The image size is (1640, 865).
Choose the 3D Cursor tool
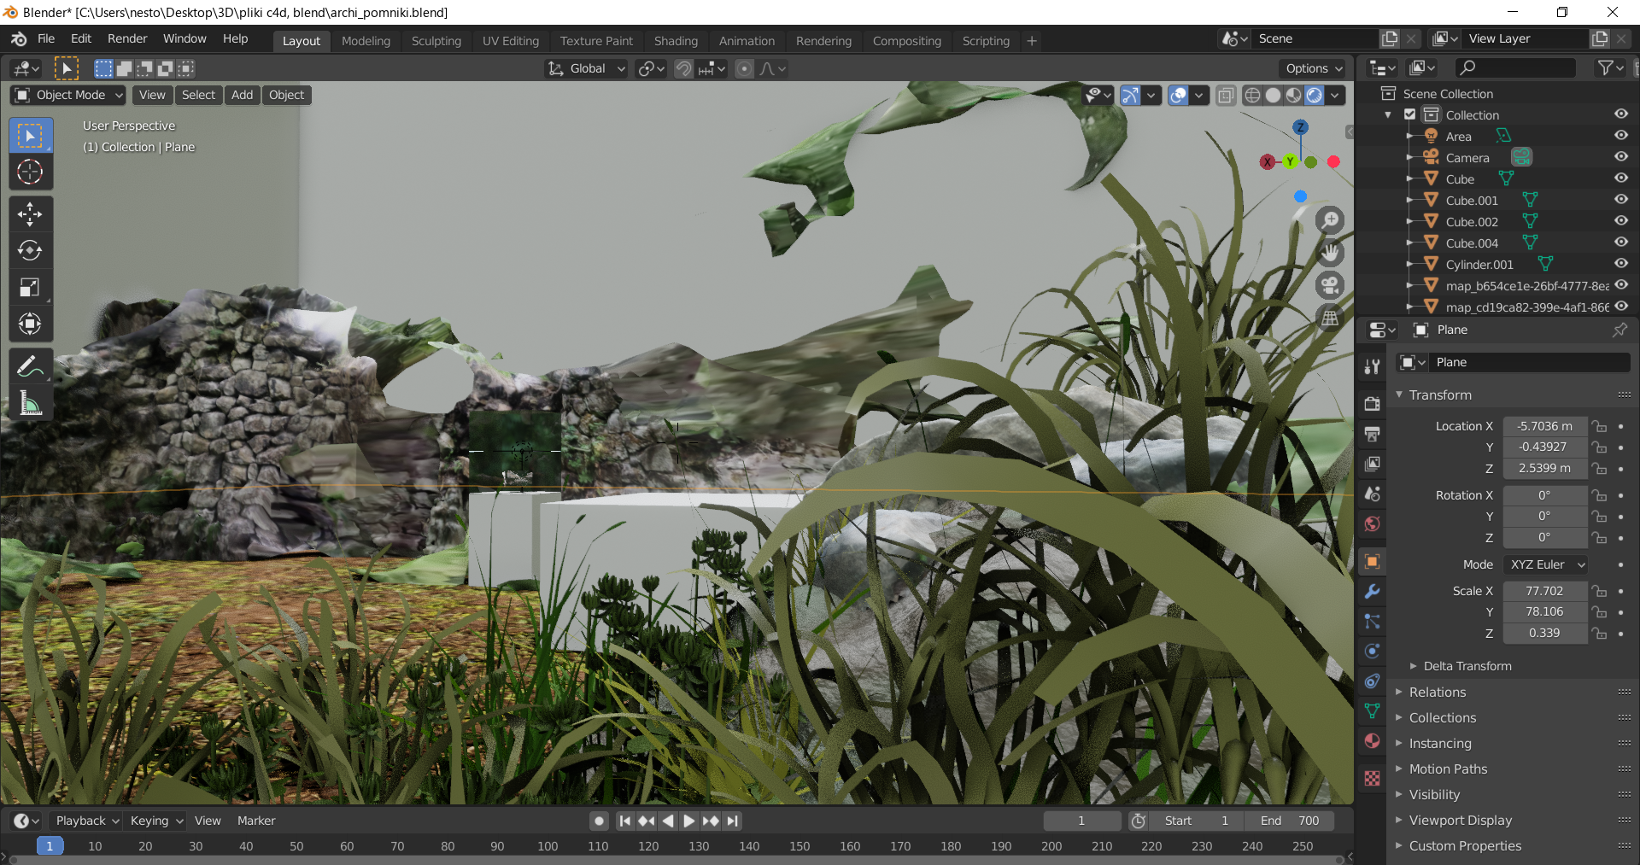(x=30, y=172)
